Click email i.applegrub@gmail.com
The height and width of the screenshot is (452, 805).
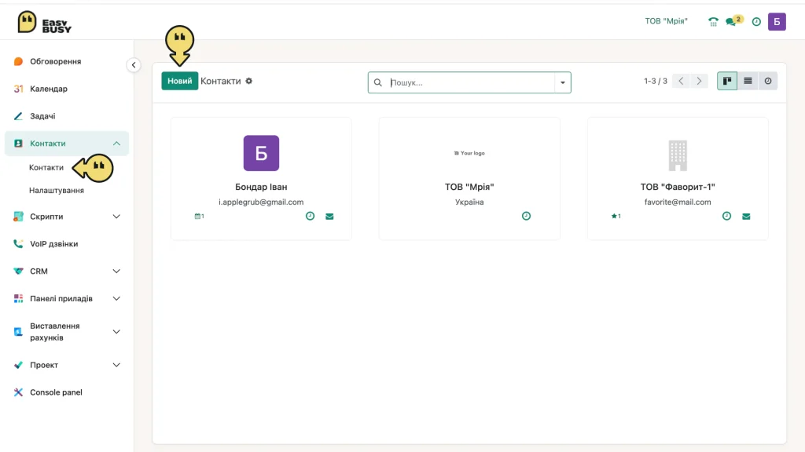point(261,202)
